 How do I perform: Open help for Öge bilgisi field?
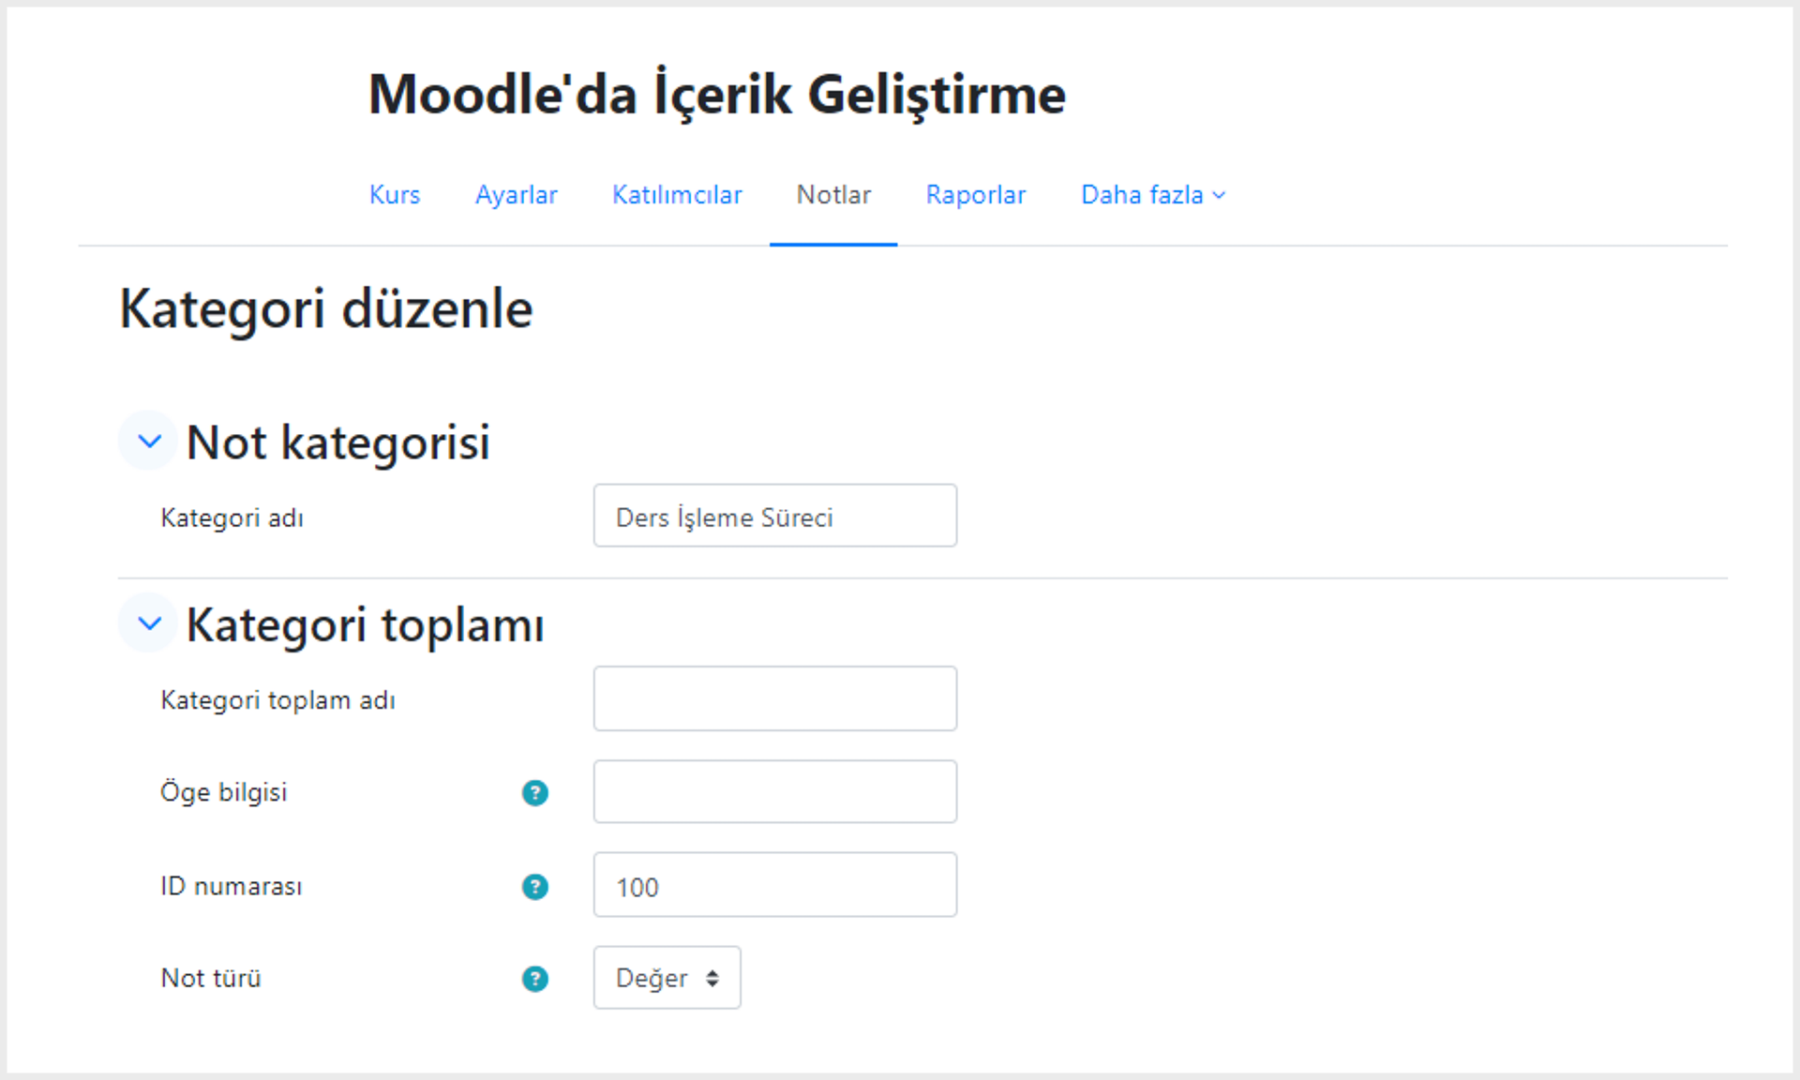pyautogui.click(x=534, y=793)
